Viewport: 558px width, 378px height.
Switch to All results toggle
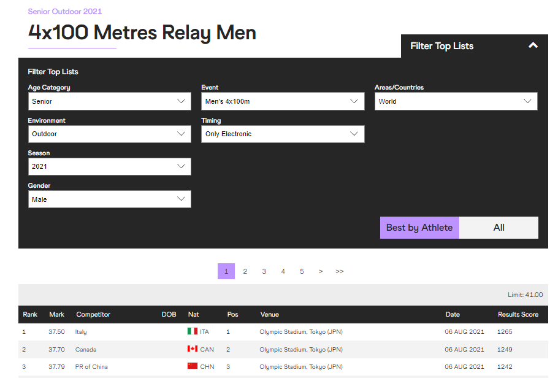(499, 228)
